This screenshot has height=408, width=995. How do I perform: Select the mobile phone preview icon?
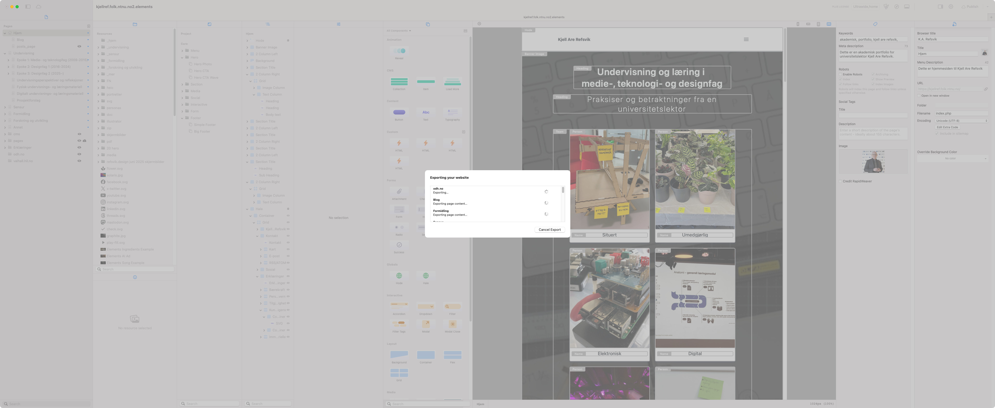(x=798, y=24)
